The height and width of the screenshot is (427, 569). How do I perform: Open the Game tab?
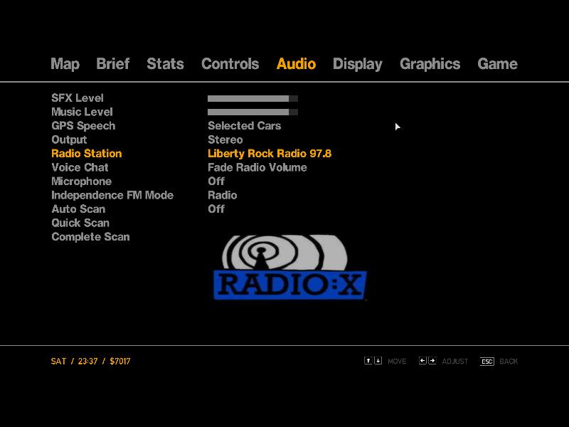click(497, 63)
